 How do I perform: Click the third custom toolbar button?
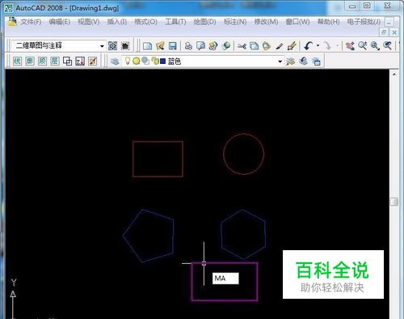coord(42,62)
